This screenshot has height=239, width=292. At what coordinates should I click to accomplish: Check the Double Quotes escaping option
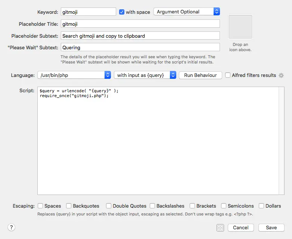coord(109,206)
